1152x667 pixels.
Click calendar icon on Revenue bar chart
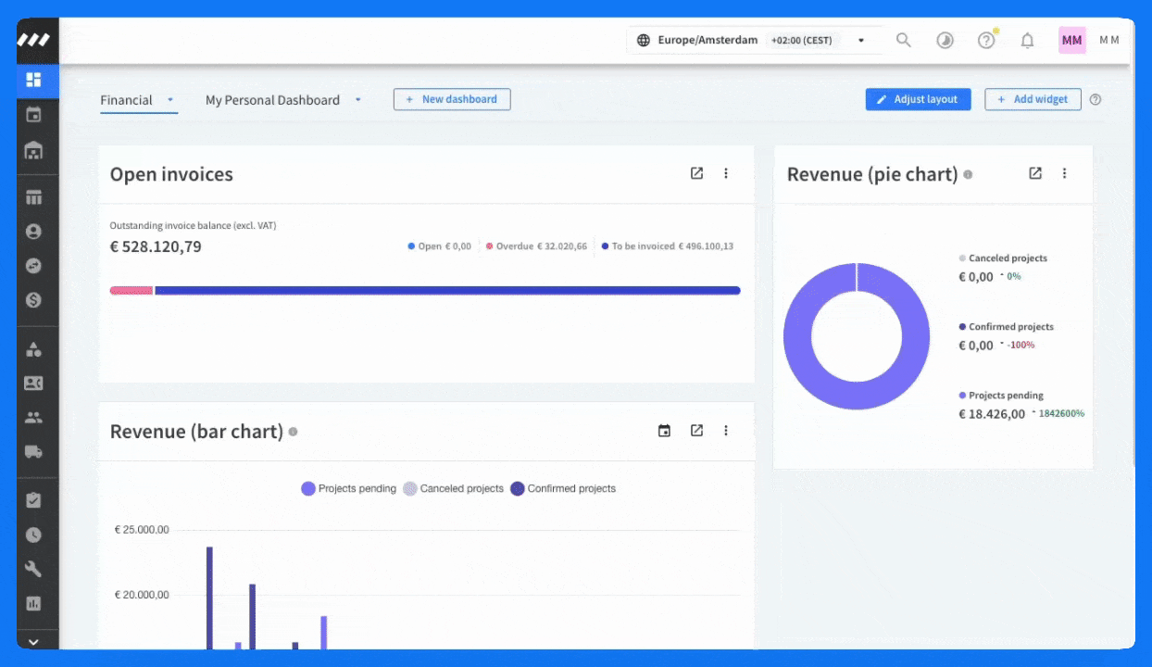pyautogui.click(x=664, y=431)
